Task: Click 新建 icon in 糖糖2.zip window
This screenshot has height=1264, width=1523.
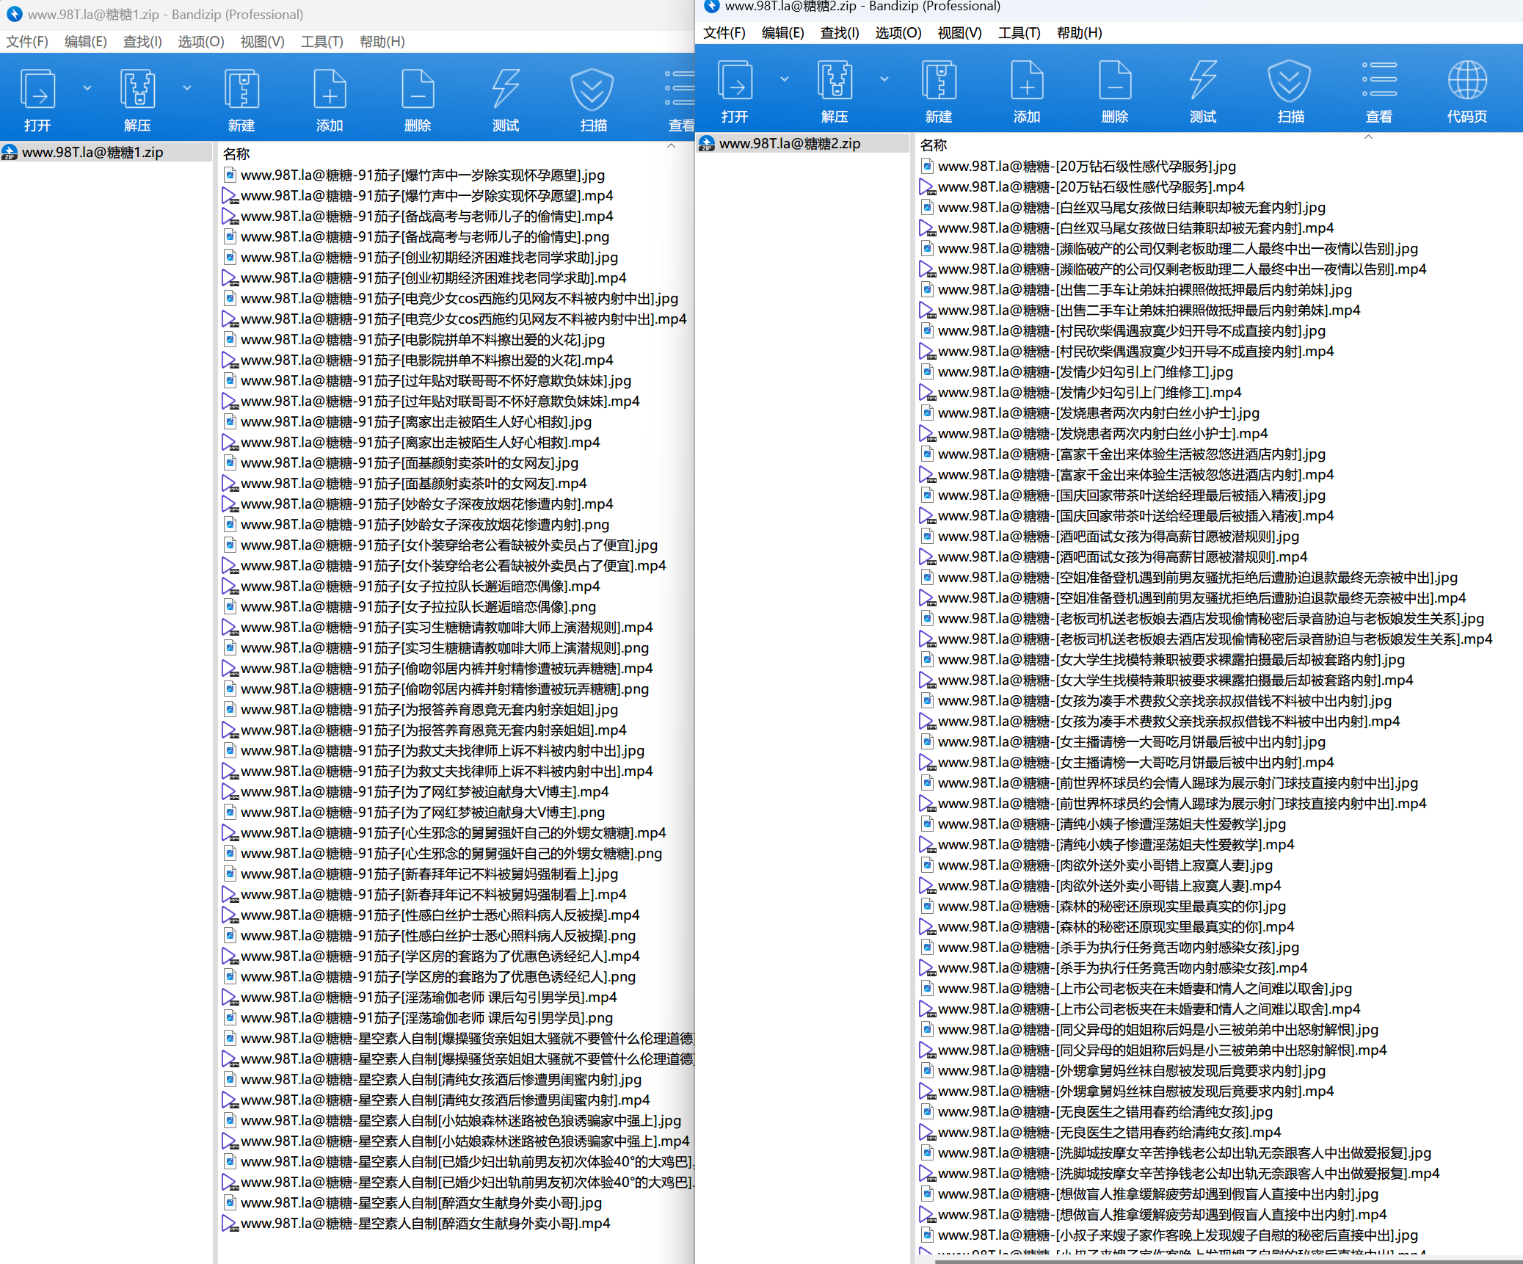Action: click(939, 80)
